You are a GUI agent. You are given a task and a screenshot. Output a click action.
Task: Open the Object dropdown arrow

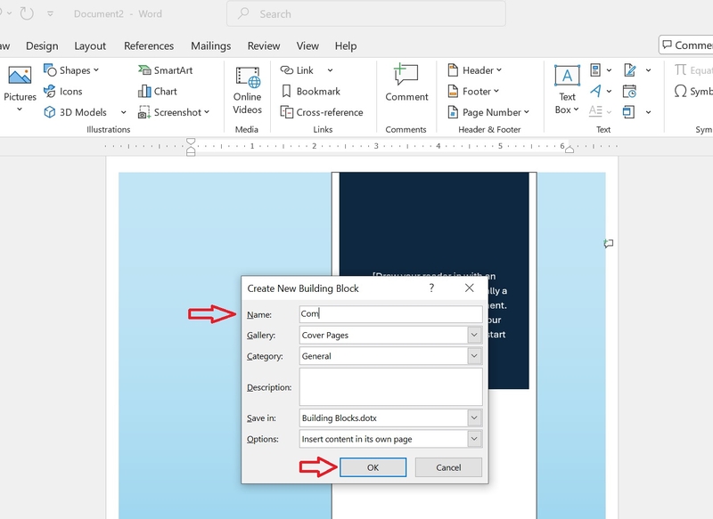coord(649,112)
